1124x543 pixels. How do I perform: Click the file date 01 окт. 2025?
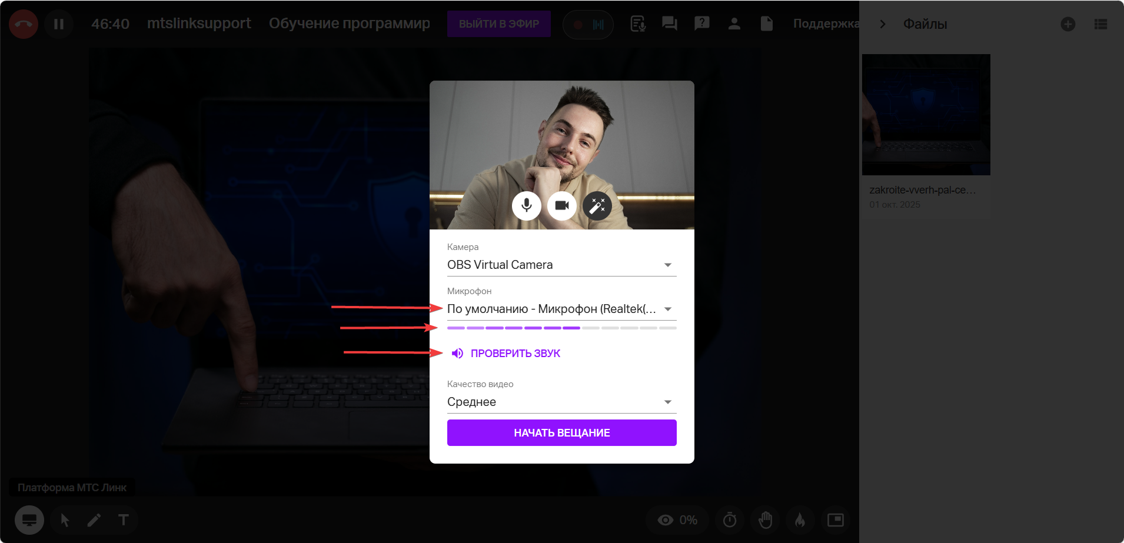[894, 205]
